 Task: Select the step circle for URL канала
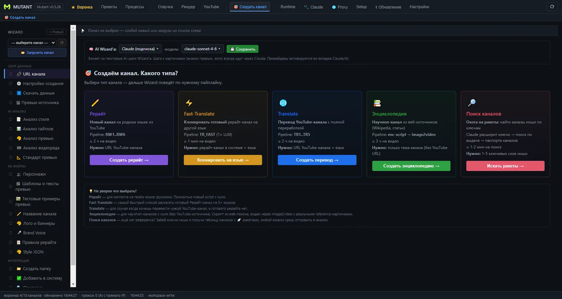11,74
